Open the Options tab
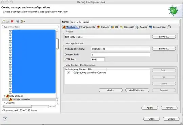 pos(103,27)
